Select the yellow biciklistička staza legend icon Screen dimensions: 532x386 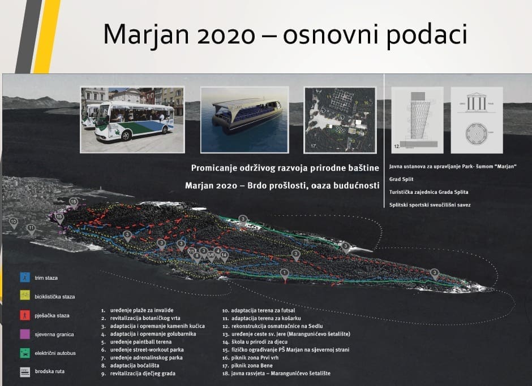coord(24,296)
